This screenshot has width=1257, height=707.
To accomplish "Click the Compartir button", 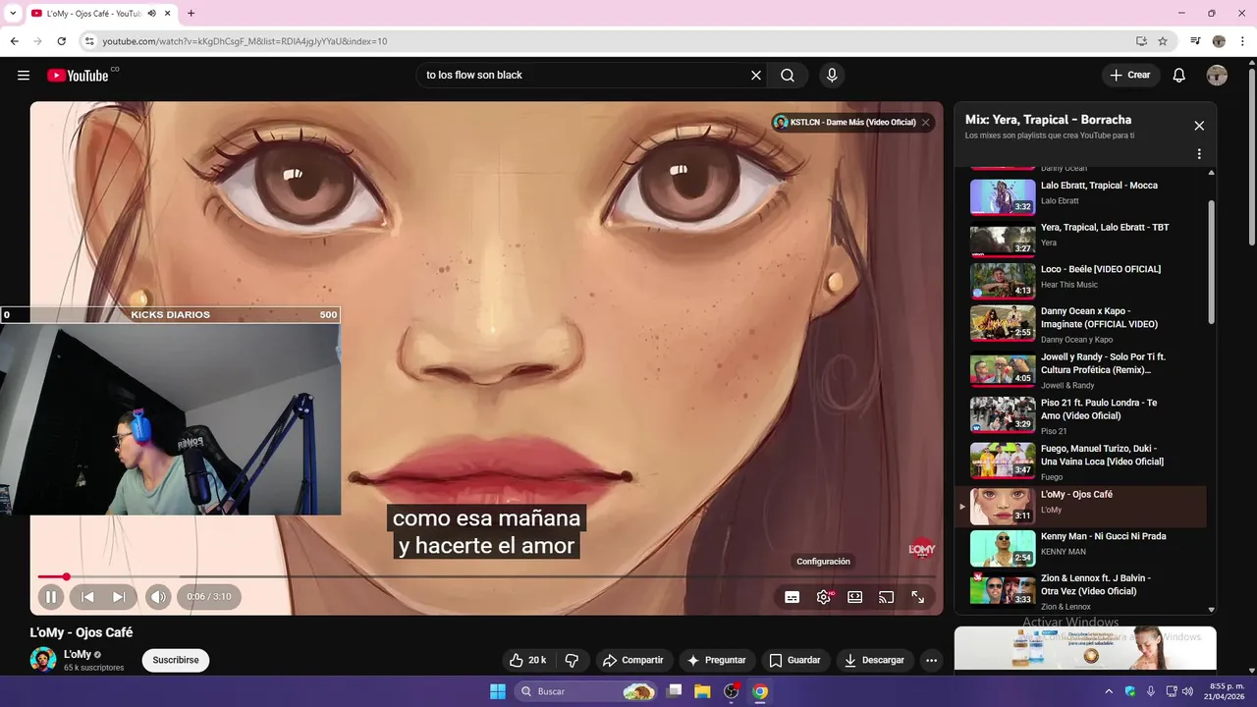I will pyautogui.click(x=632, y=660).
